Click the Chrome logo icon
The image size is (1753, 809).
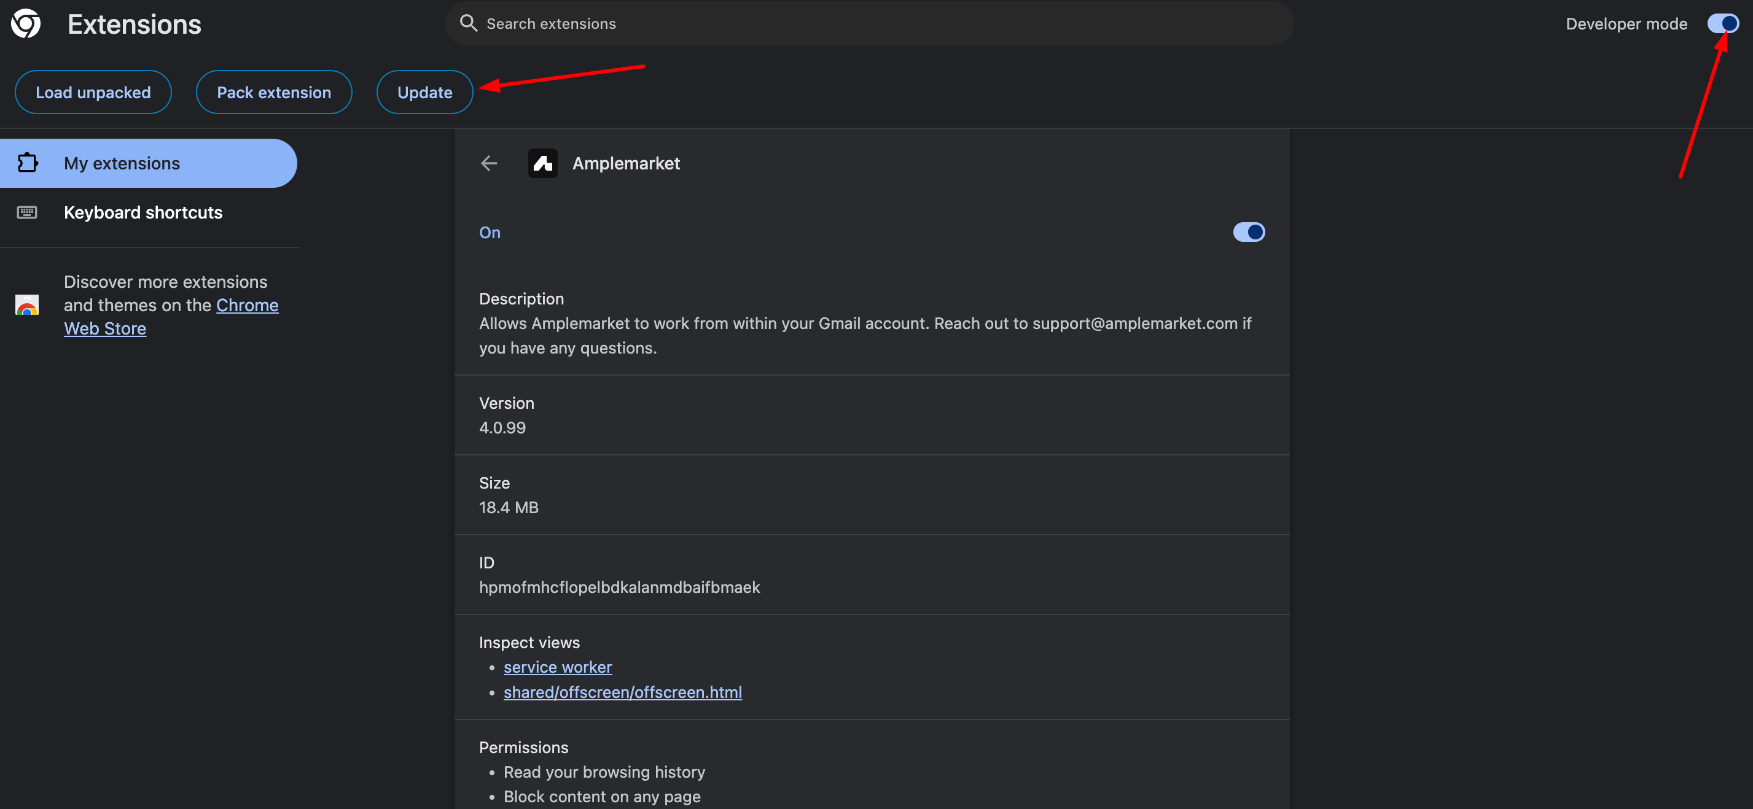point(26,24)
